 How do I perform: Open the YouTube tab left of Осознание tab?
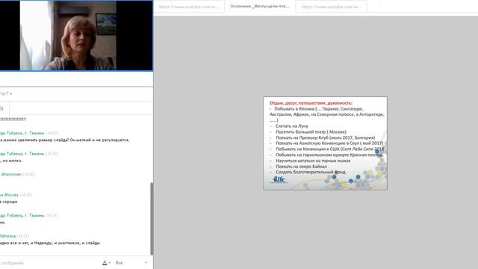pos(189,7)
